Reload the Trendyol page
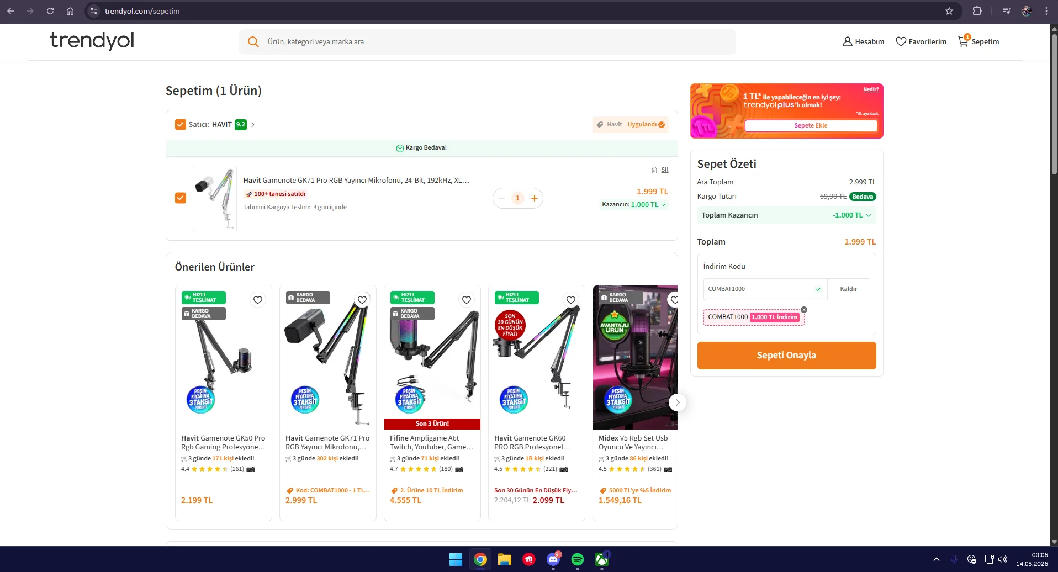Screen dimensions: 1058x572 click(50, 11)
